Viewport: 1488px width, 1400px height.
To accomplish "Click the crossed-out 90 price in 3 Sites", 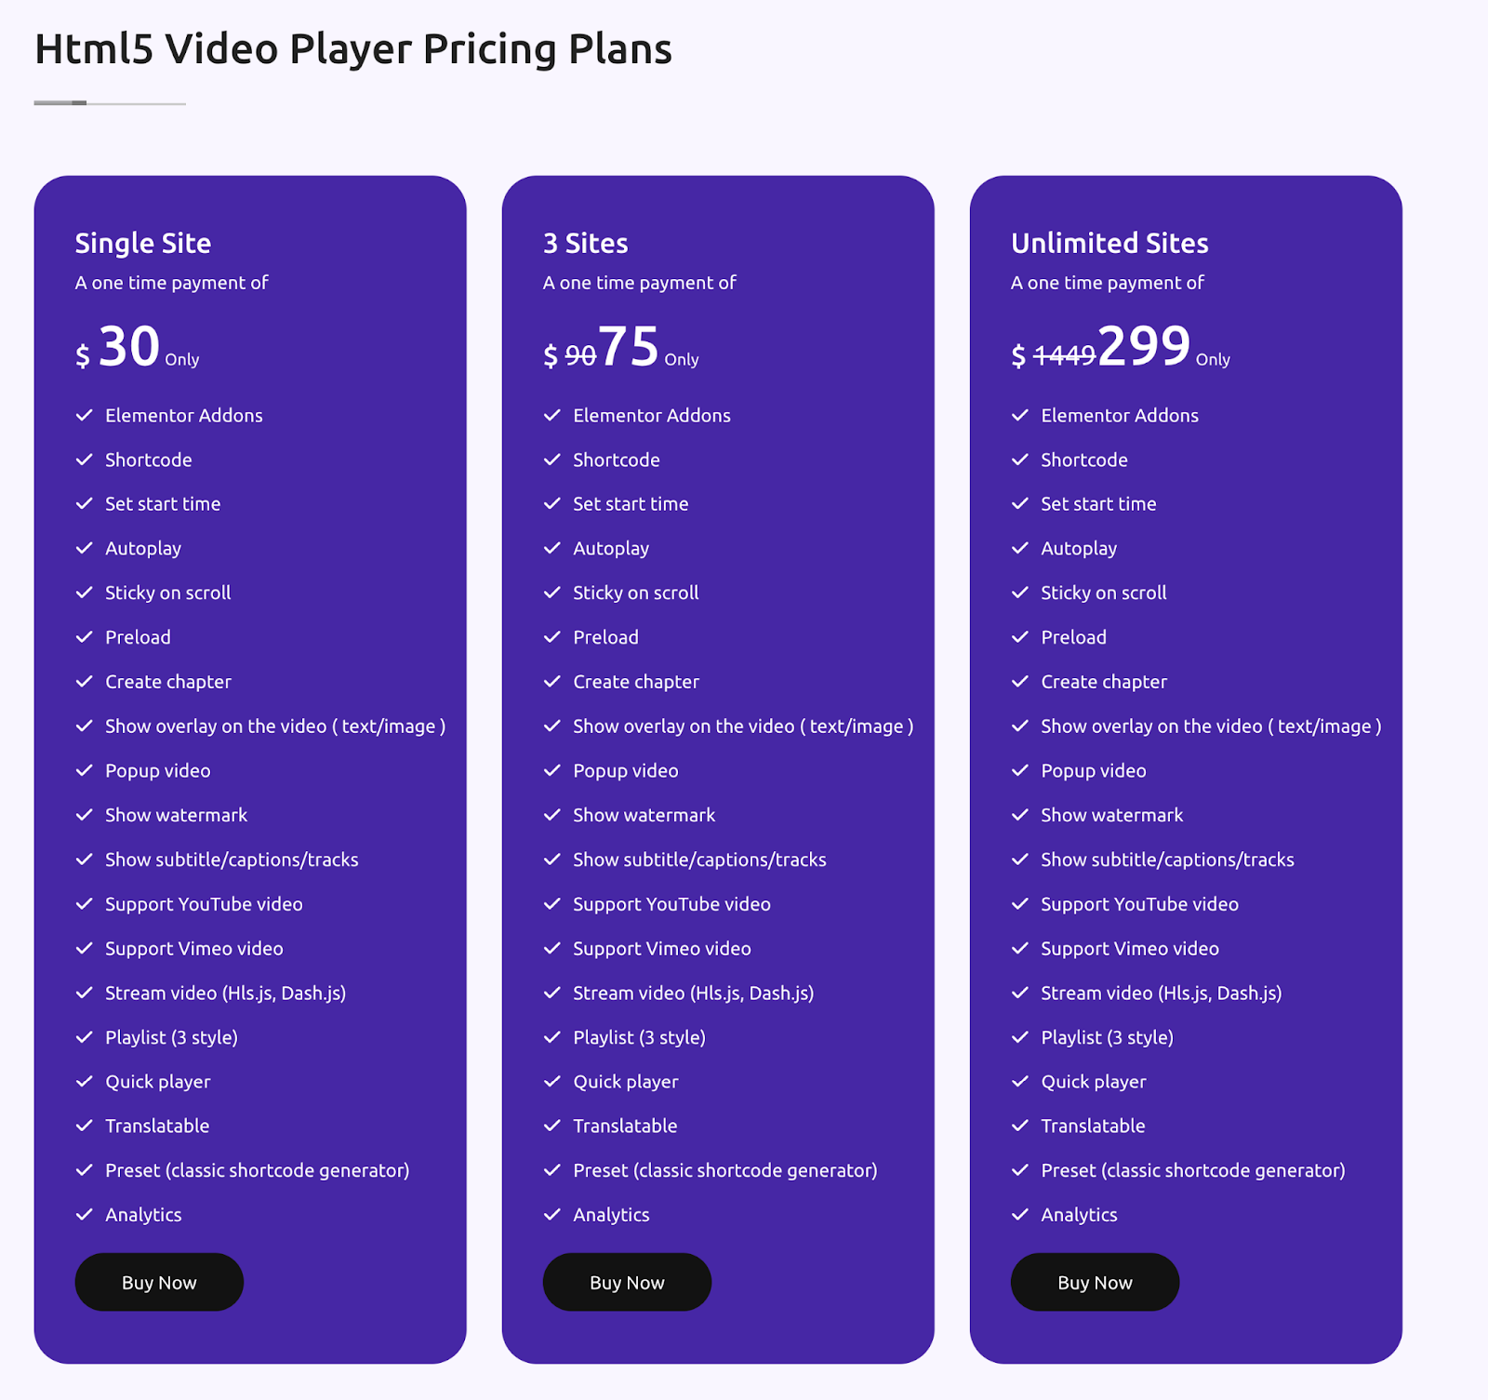I will point(580,355).
